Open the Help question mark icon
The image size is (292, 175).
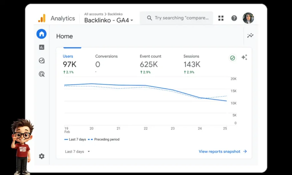pos(234,18)
